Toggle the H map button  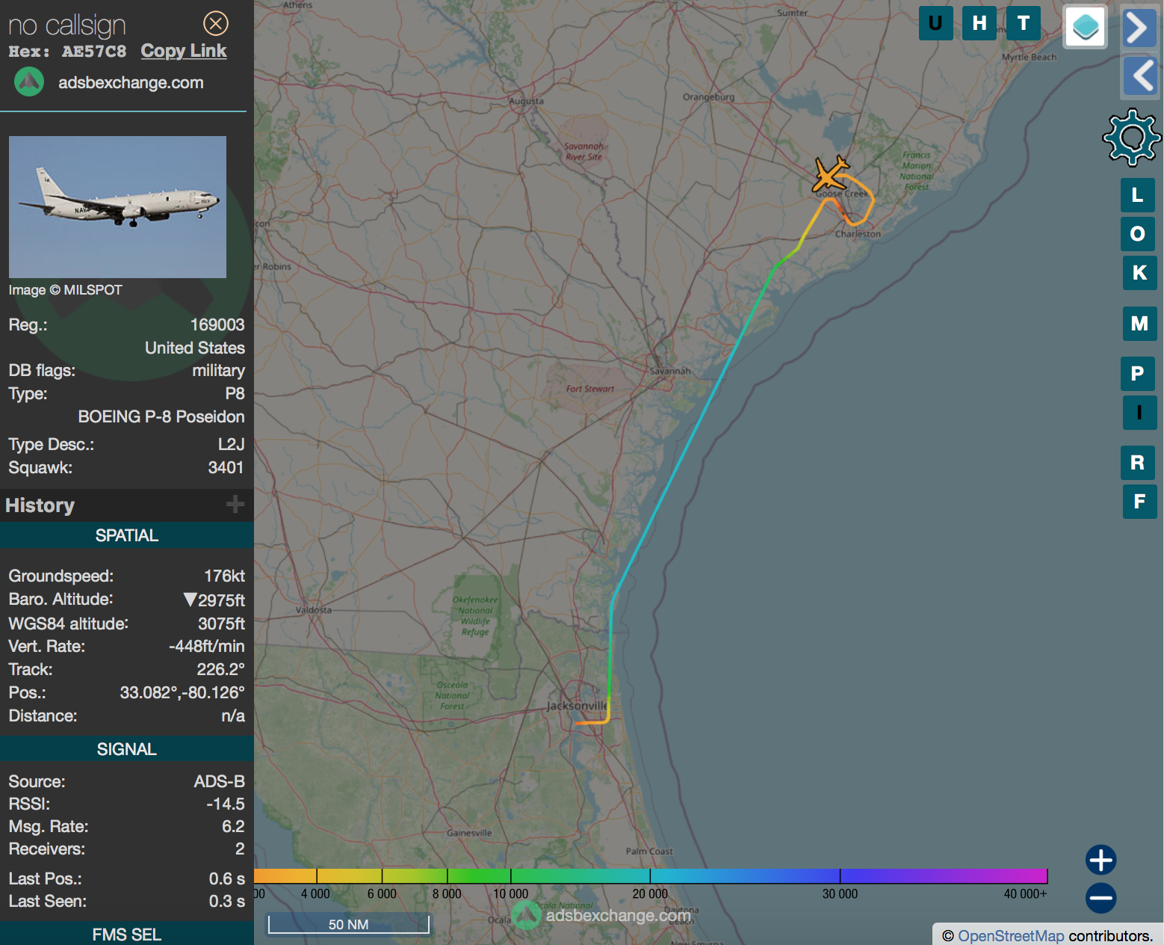(x=979, y=23)
